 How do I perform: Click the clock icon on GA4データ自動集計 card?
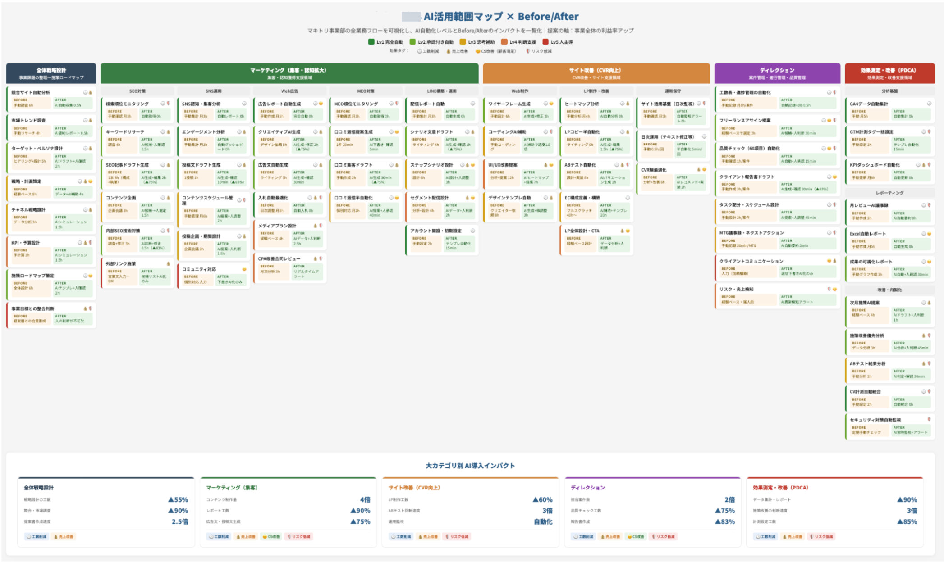click(929, 104)
